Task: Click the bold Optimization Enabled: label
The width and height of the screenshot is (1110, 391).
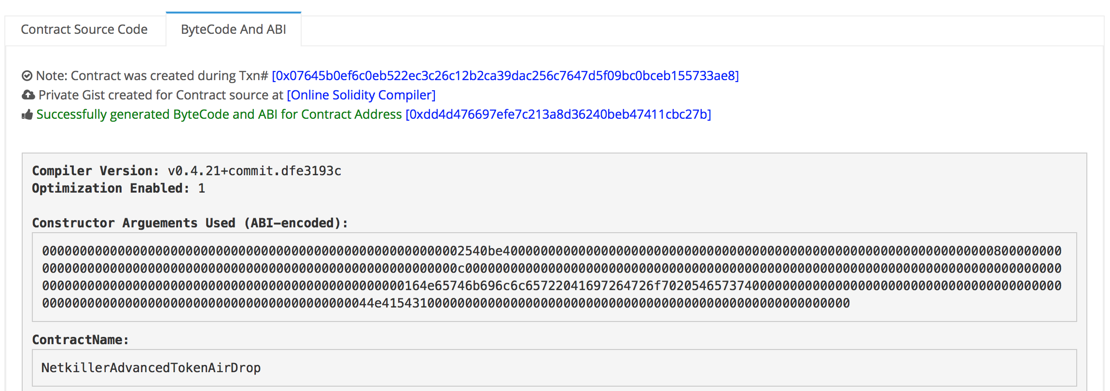Action: [111, 188]
